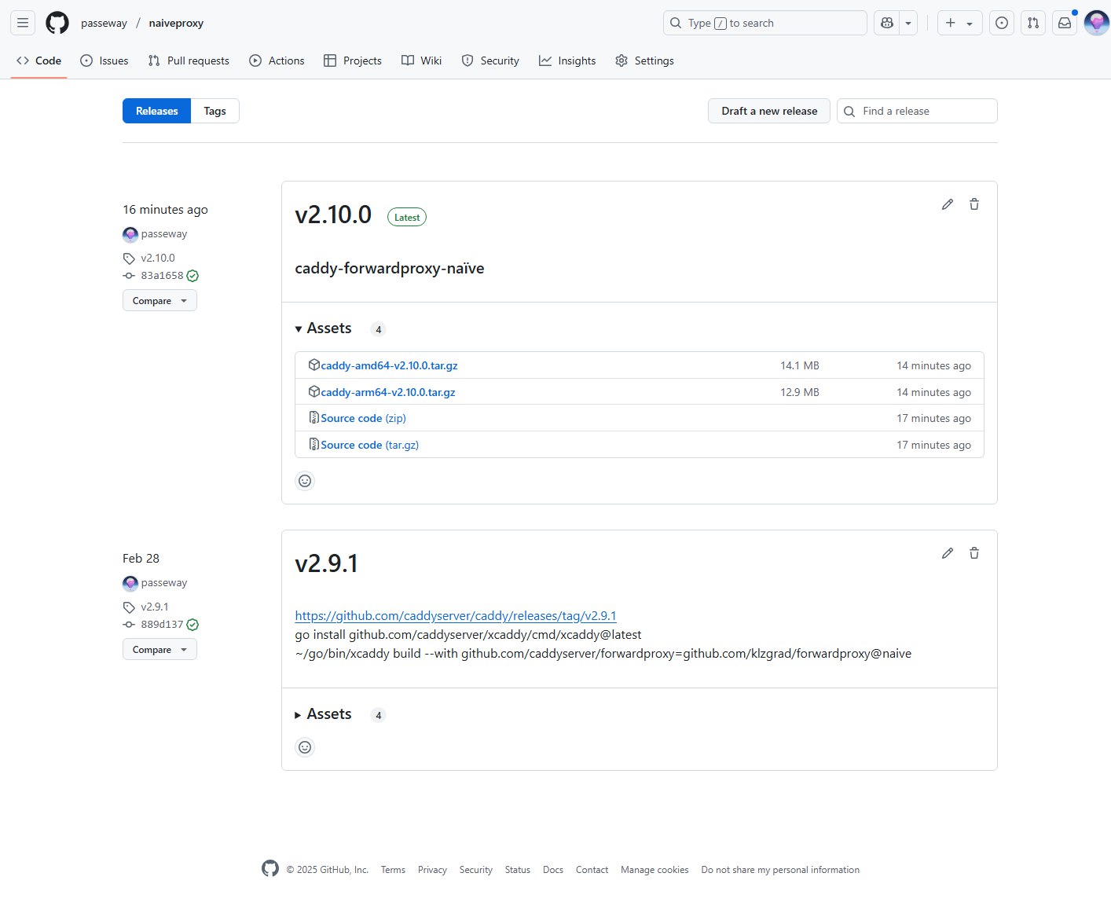Open the passeway owner breadcrumb
This screenshot has height=906, width=1111.
[104, 23]
